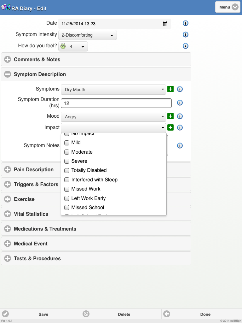Open the Menu button at top right

click(228, 7)
